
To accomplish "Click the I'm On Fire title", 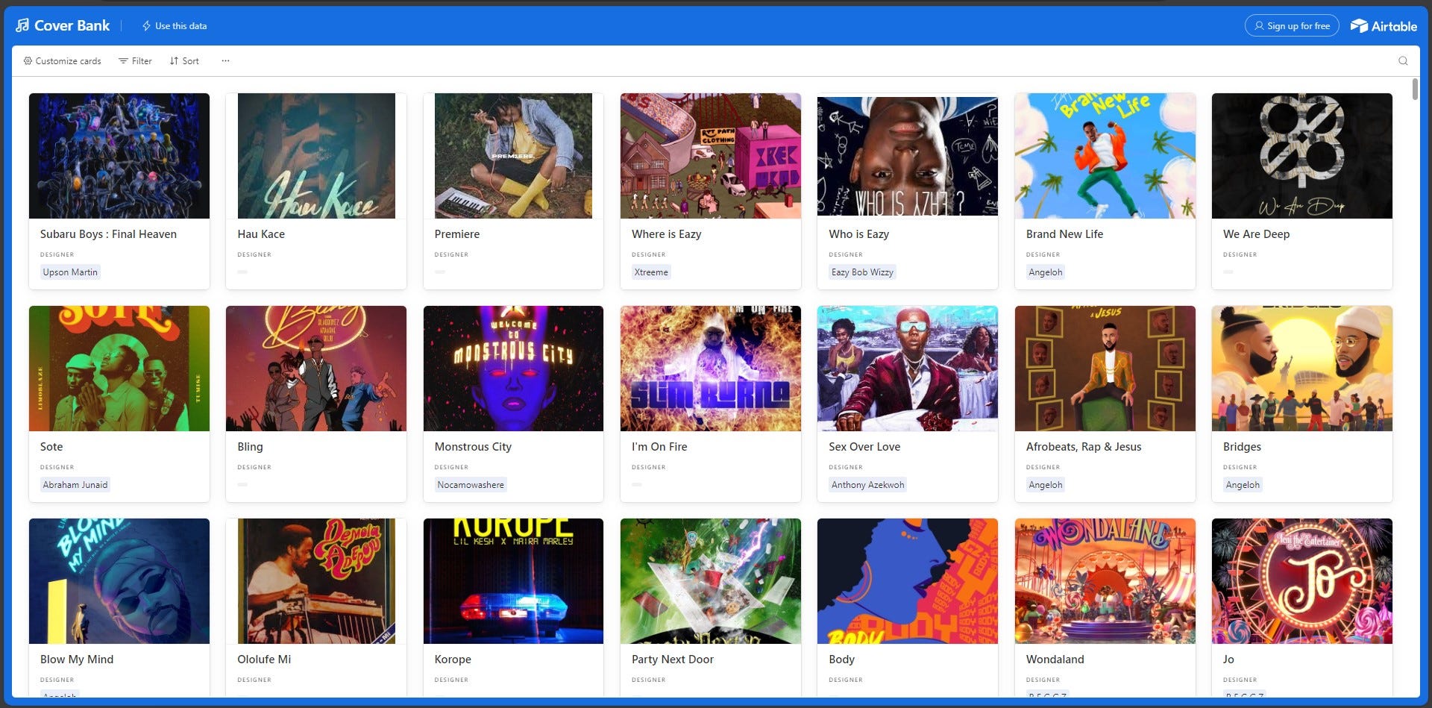I will pyautogui.click(x=659, y=447).
